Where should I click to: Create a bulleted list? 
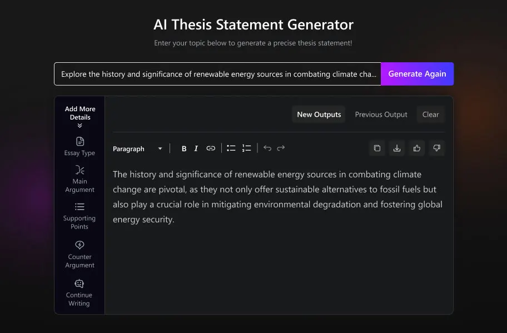point(231,148)
